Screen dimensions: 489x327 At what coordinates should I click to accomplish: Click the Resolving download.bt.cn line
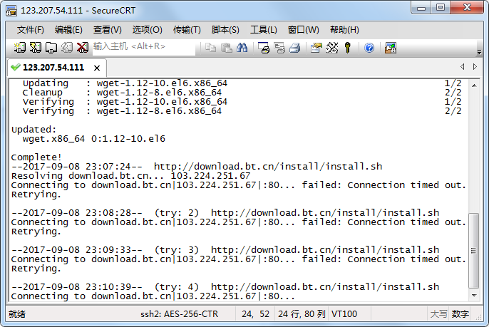pos(130,176)
